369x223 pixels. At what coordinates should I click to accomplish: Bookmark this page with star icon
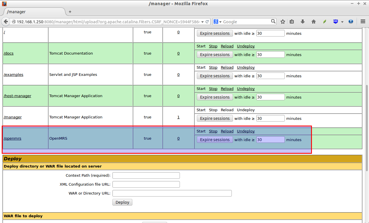coord(283,22)
